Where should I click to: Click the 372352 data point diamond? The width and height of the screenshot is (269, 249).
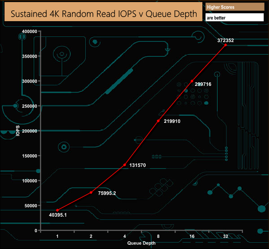[x=226, y=45]
